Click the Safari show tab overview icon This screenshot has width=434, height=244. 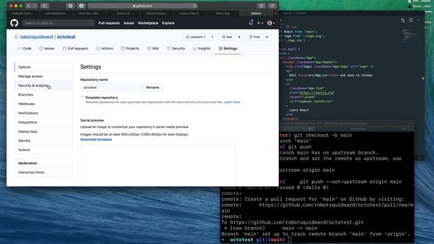point(272,6)
